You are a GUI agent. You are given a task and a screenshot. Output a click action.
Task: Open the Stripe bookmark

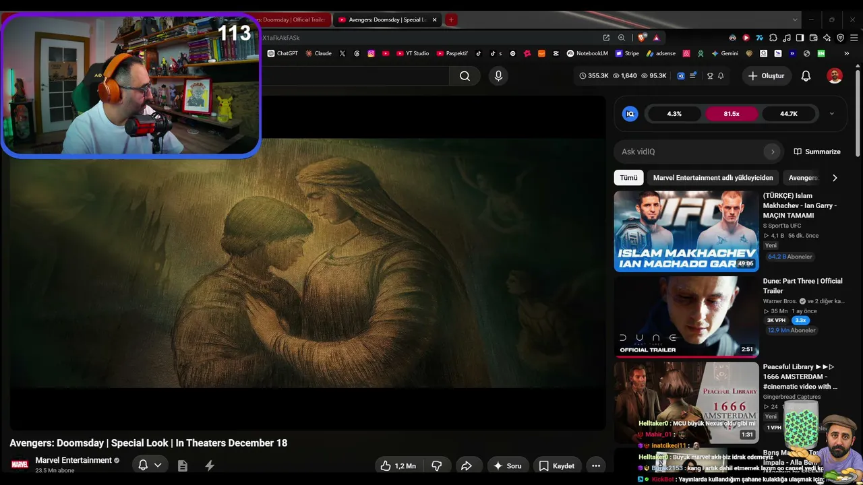point(627,53)
